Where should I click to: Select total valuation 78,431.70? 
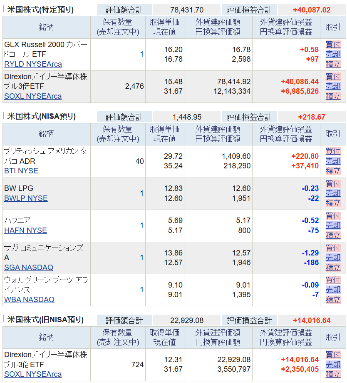pyautogui.click(x=187, y=10)
